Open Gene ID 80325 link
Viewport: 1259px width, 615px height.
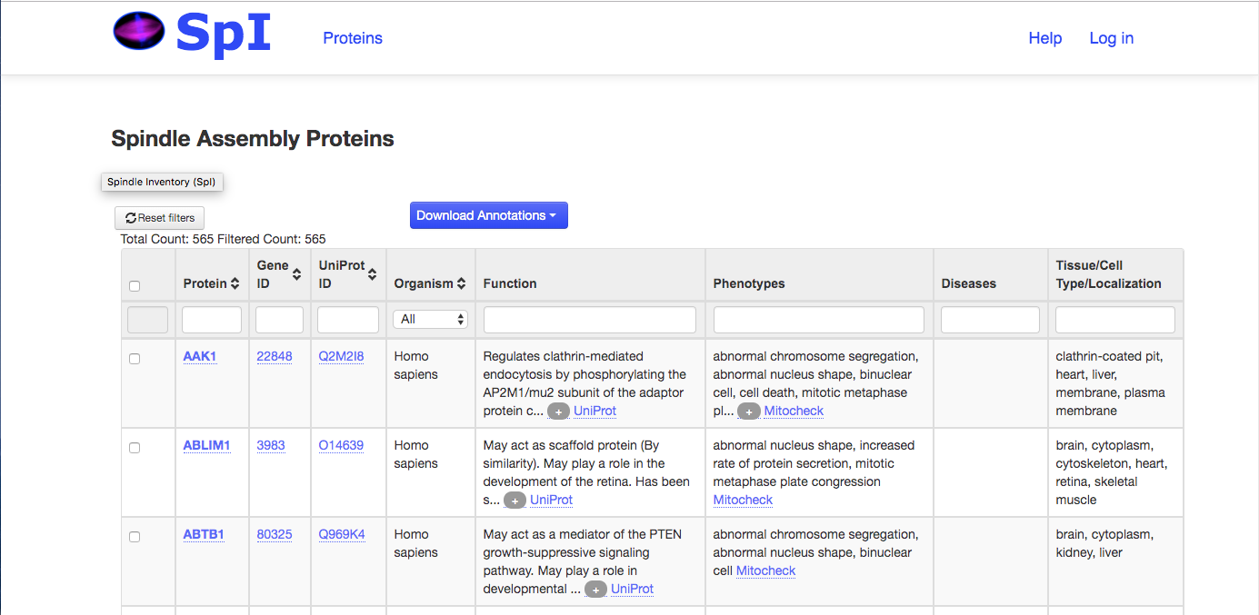point(275,534)
